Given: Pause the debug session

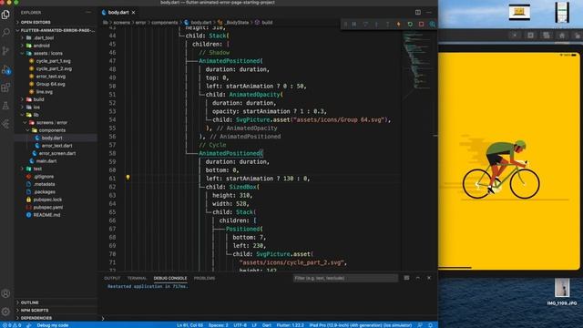Looking at the screenshot, I should point(354,25).
